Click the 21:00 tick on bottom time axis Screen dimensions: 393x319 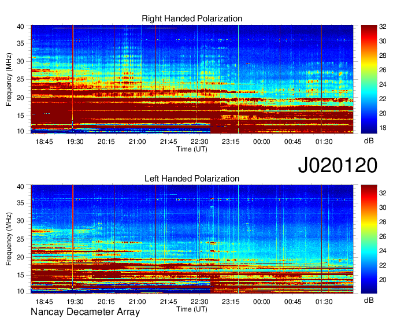pyautogui.click(x=138, y=302)
